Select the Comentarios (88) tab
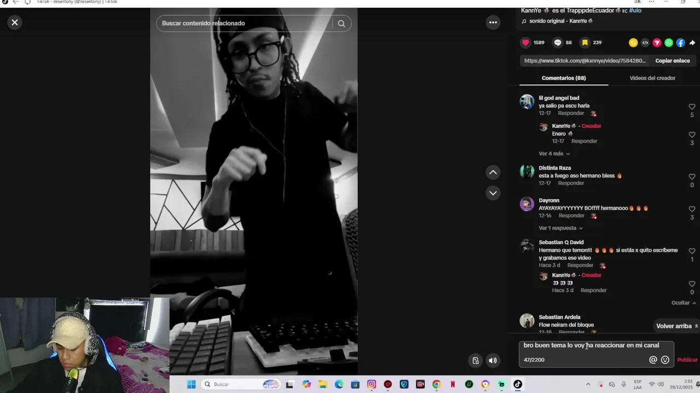 [x=563, y=78]
